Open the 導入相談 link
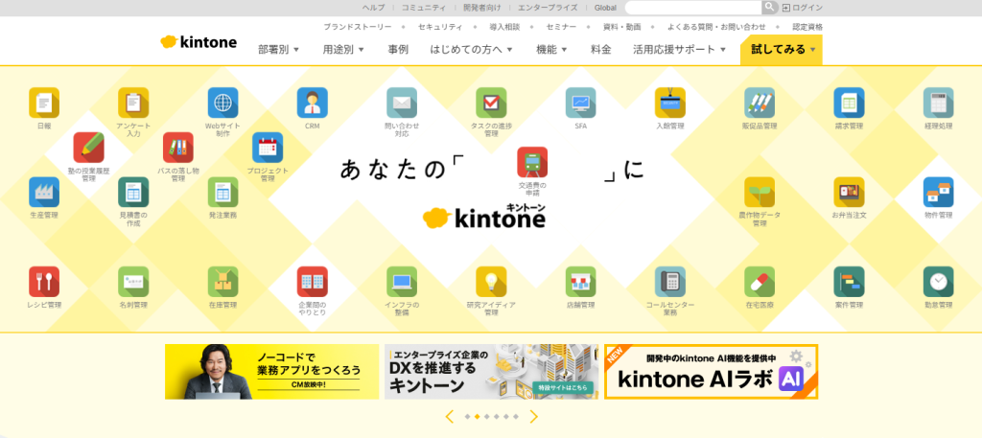The width and height of the screenshot is (982, 438). (x=504, y=27)
